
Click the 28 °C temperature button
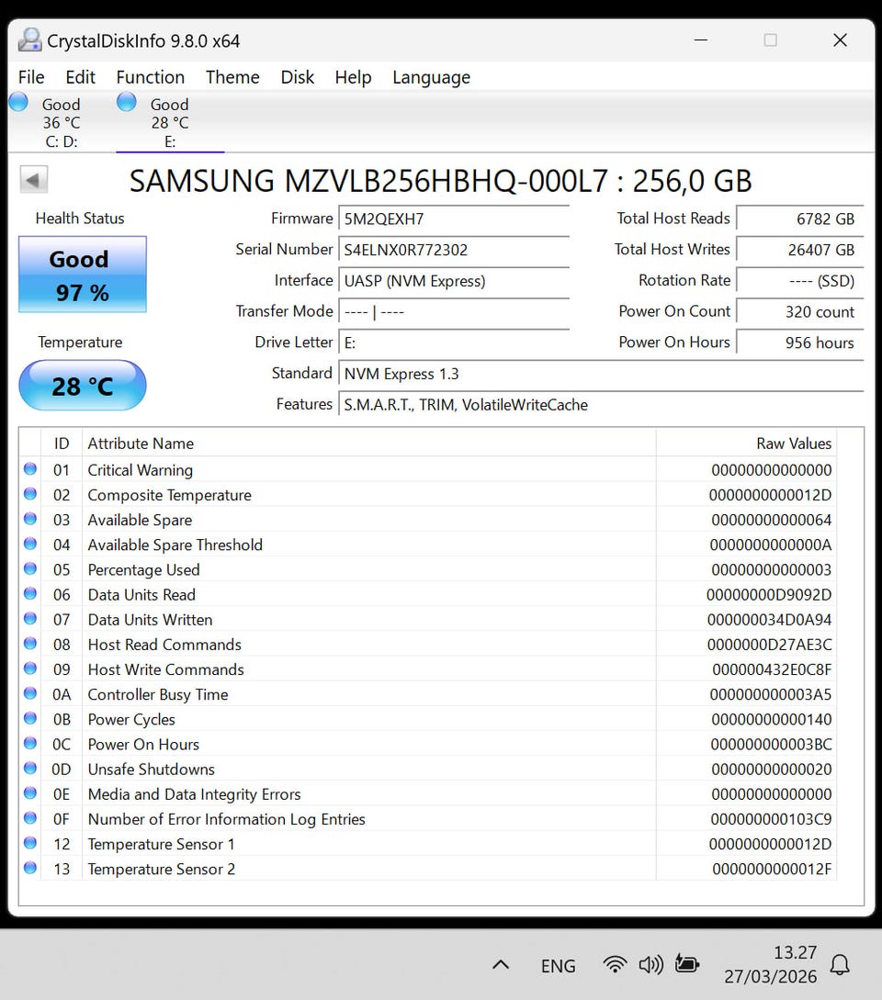pyautogui.click(x=83, y=385)
